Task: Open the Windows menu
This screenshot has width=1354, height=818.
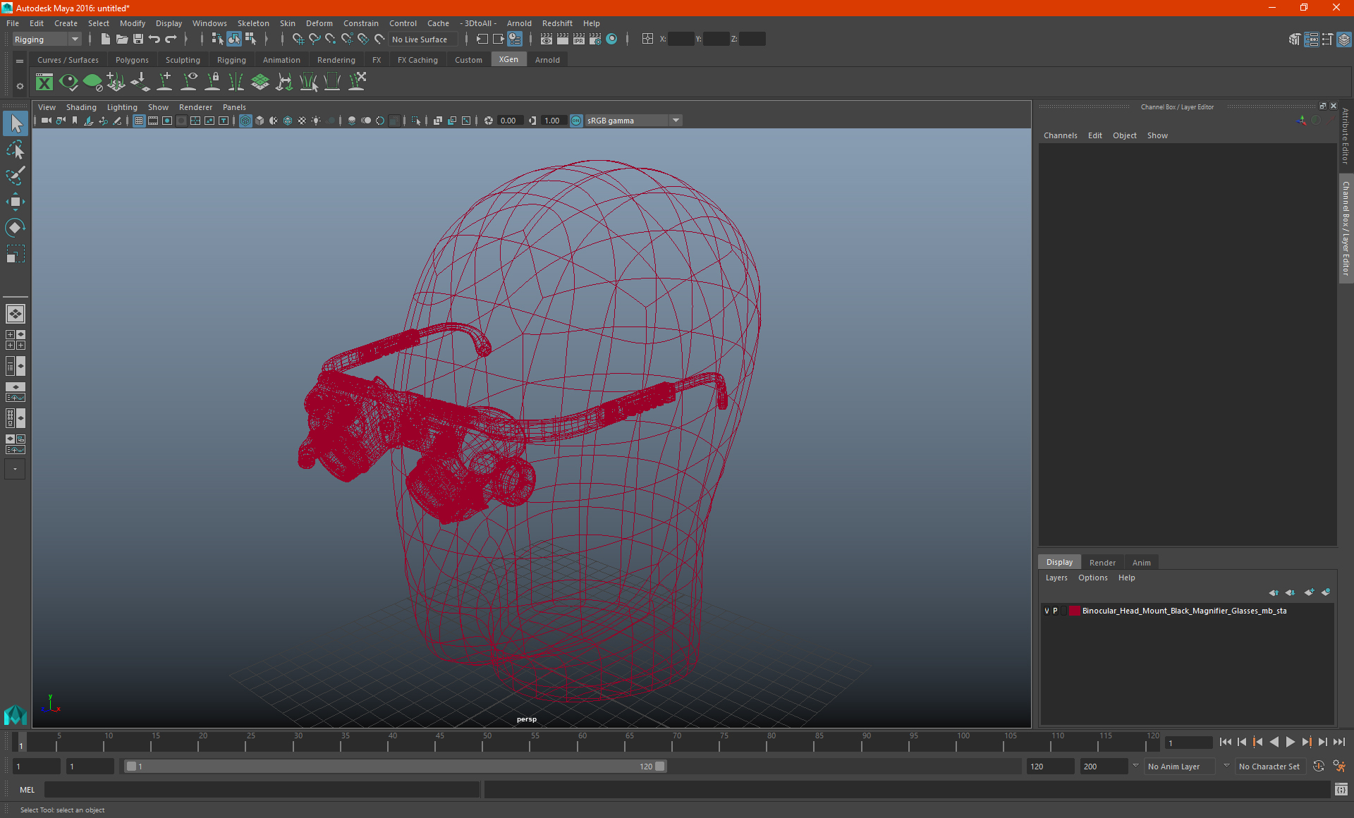Action: [209, 23]
